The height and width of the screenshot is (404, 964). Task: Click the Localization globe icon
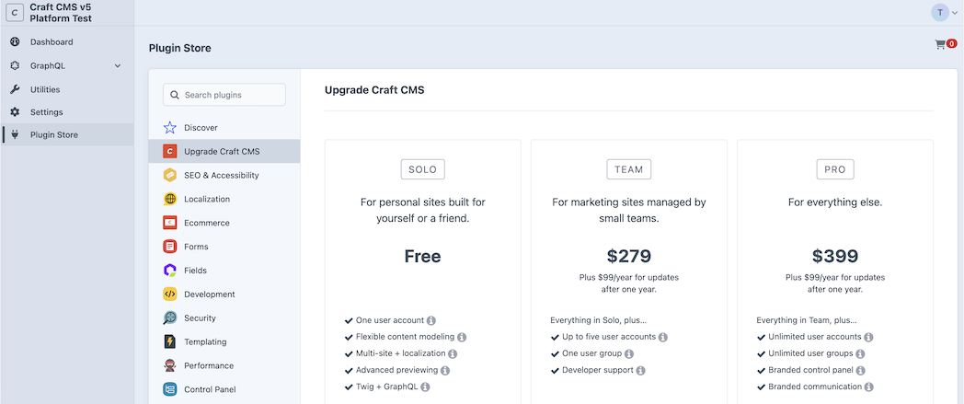click(169, 199)
